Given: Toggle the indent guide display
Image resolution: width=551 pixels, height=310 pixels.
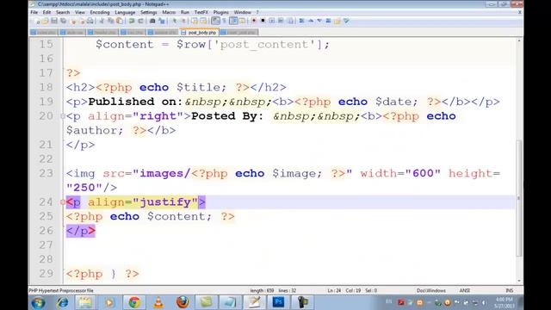Looking at the screenshot, I should [x=233, y=21].
